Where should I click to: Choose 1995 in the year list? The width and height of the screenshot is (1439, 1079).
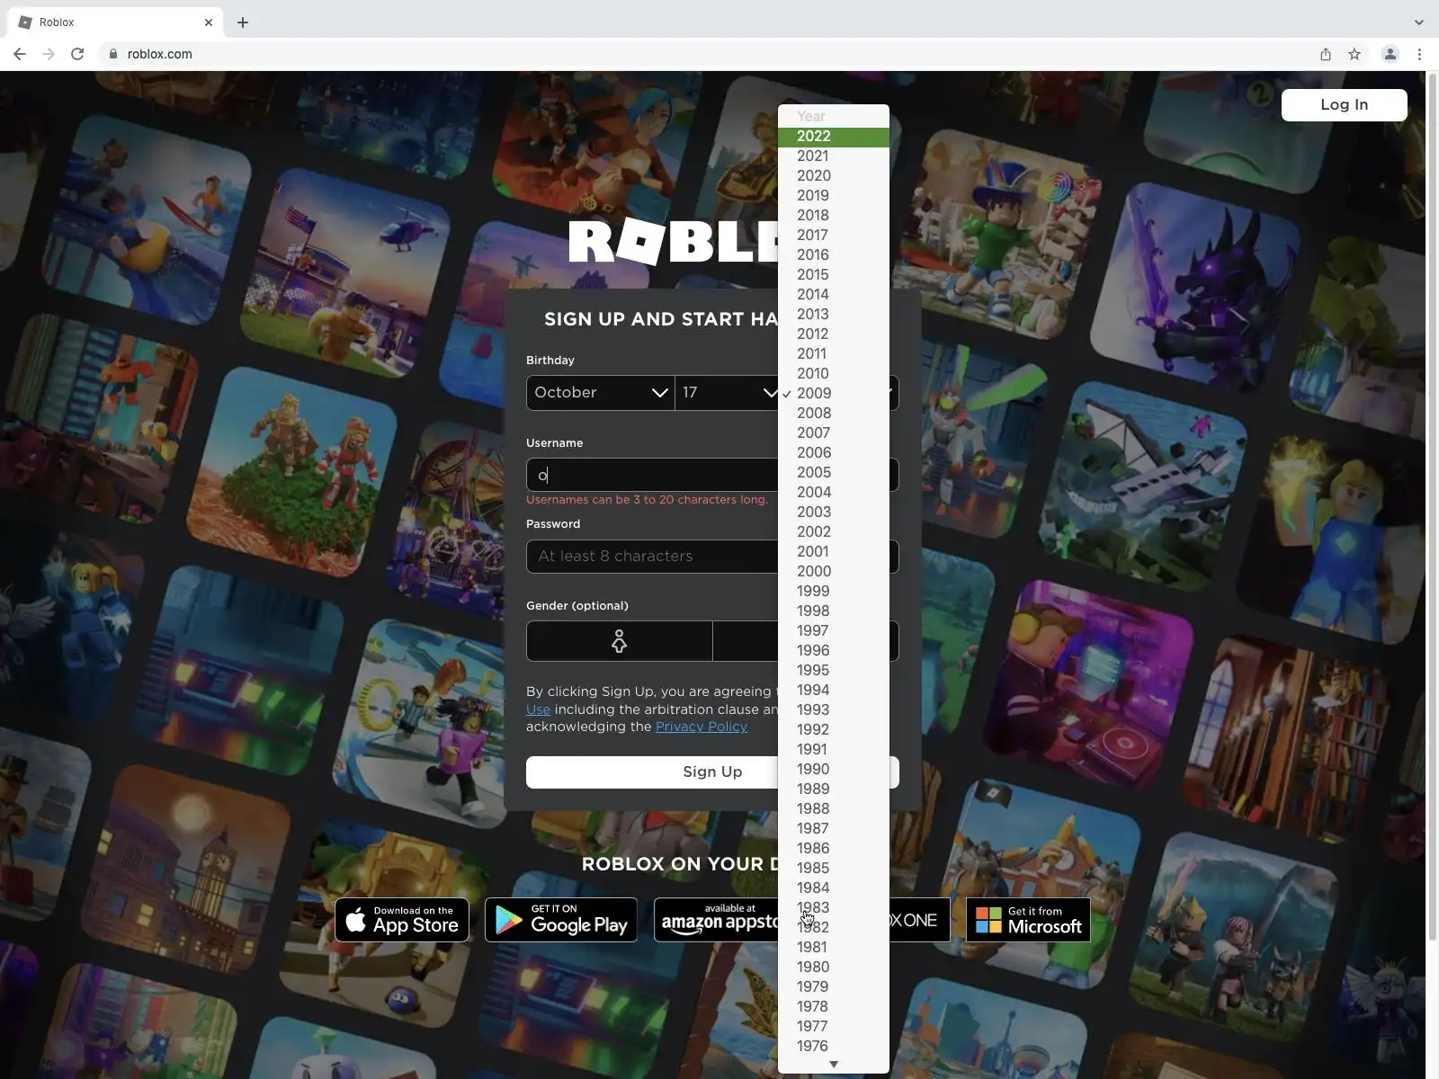834,671
